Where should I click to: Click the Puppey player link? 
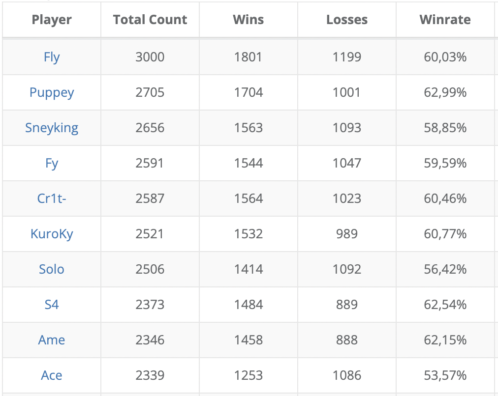pyautogui.click(x=52, y=92)
